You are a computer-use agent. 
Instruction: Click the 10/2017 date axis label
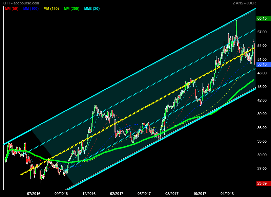tap(200, 194)
